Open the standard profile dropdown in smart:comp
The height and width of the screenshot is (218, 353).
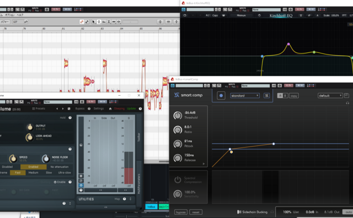pos(245,96)
